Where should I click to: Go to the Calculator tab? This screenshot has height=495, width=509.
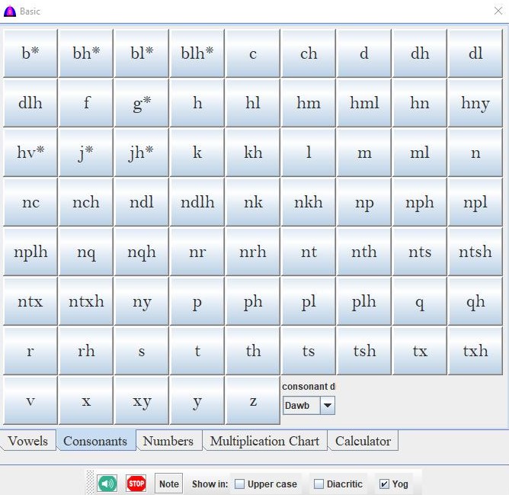pos(363,441)
